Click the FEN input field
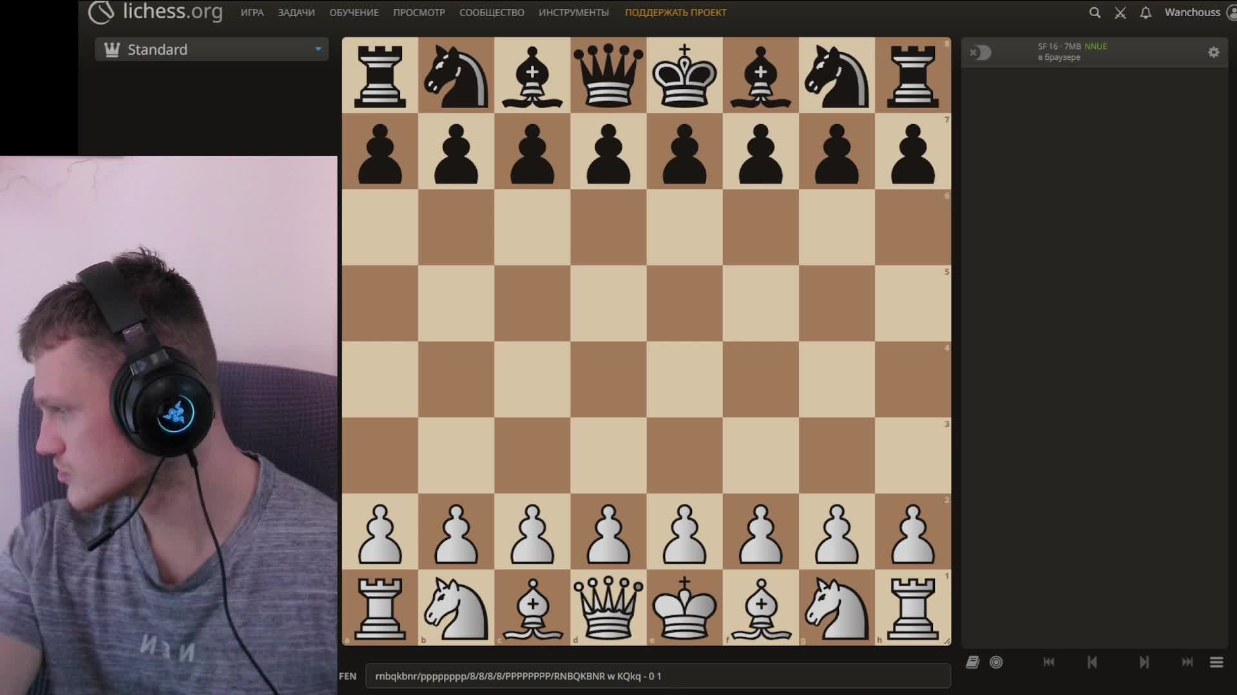Viewport: 1237px width, 695px height. (657, 676)
